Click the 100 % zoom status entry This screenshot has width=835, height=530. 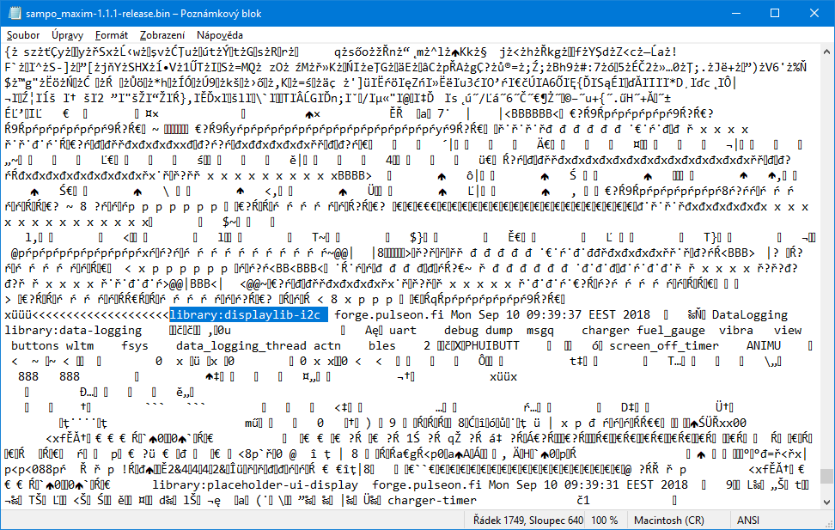(x=605, y=521)
